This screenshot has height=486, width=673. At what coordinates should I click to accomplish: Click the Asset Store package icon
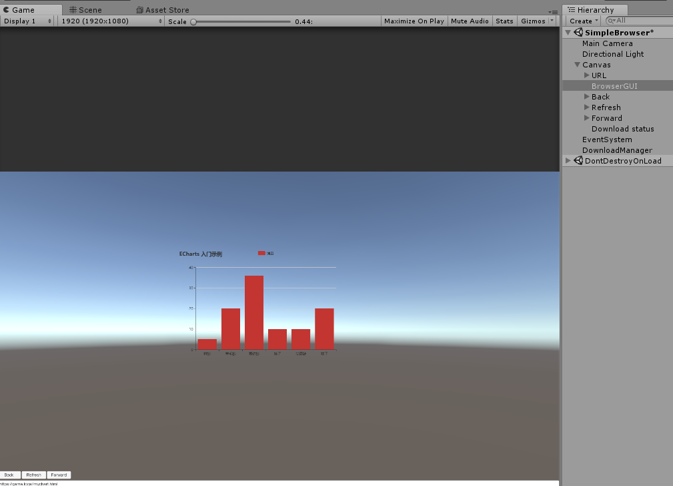(x=139, y=9)
